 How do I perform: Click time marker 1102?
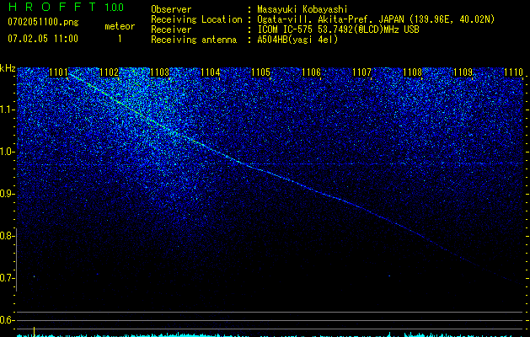(110, 72)
